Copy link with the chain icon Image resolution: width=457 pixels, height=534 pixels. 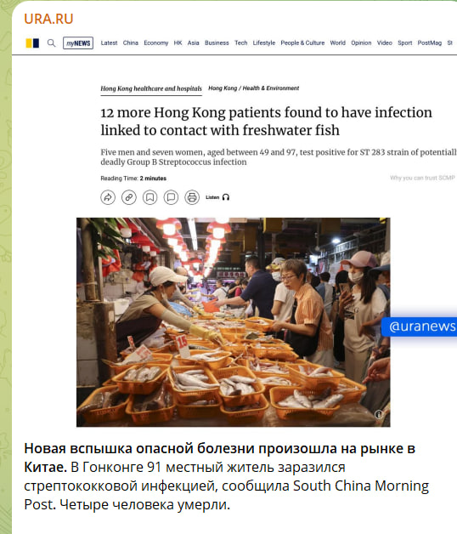point(129,197)
